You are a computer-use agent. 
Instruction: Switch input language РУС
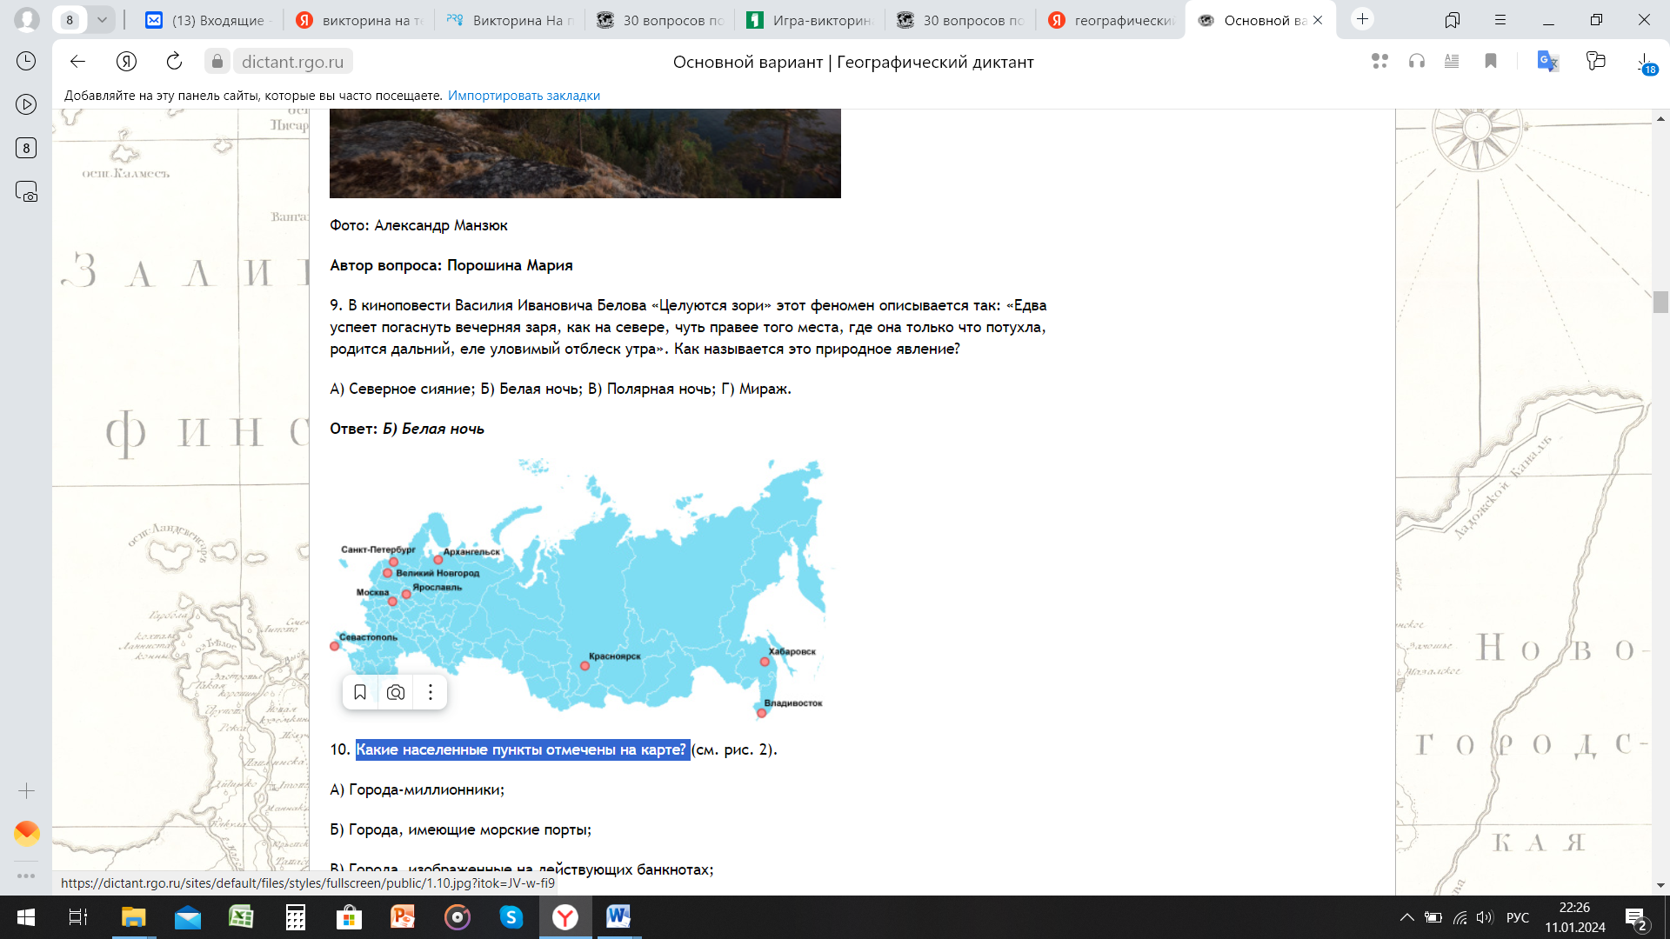point(1518,917)
